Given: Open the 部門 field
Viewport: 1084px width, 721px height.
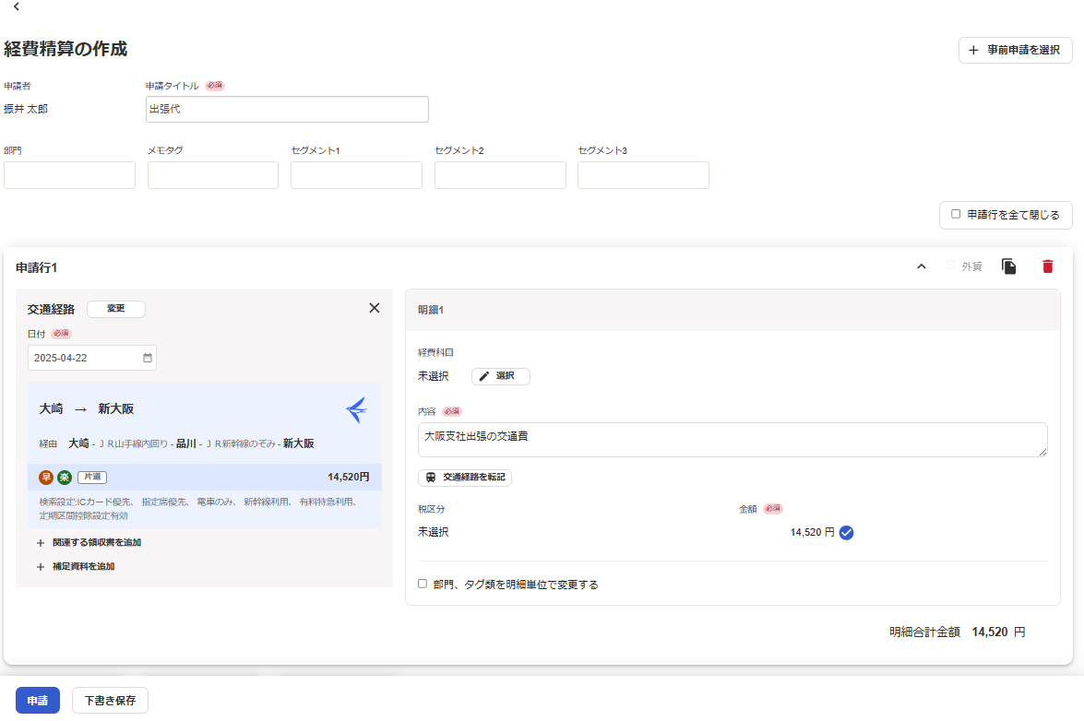Looking at the screenshot, I should [70, 175].
